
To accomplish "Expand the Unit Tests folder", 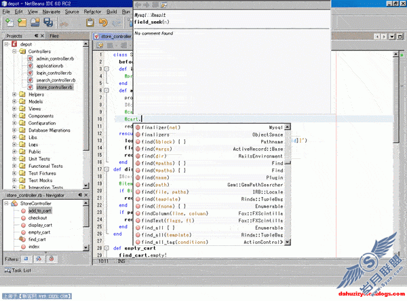I will (14, 158).
